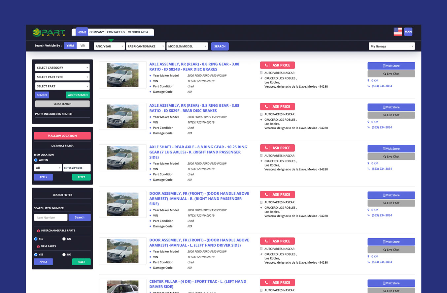Open the Select Category dropdown
This screenshot has width=447, height=293.
pos(62,68)
